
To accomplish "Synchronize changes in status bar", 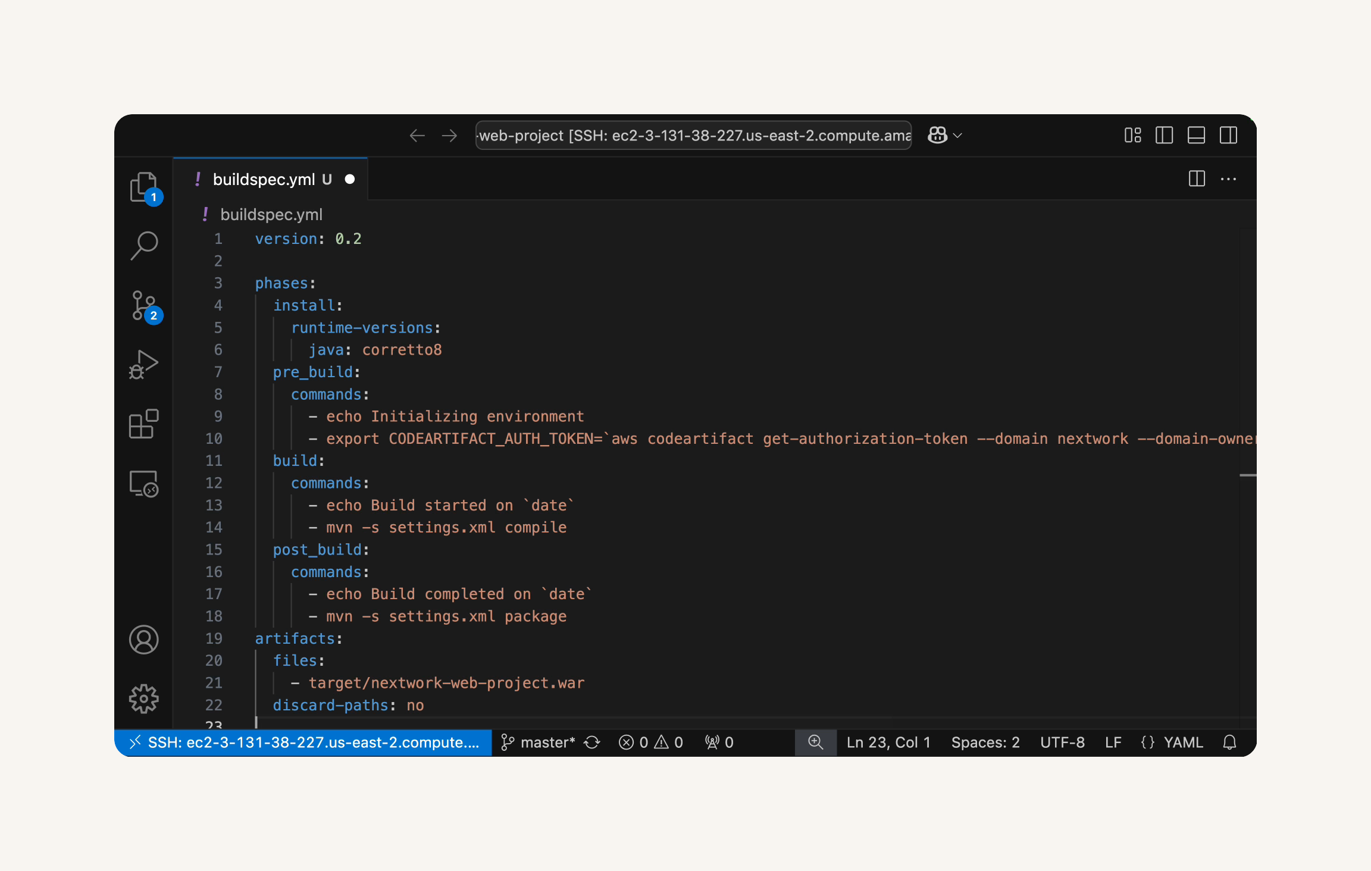I will [x=592, y=742].
